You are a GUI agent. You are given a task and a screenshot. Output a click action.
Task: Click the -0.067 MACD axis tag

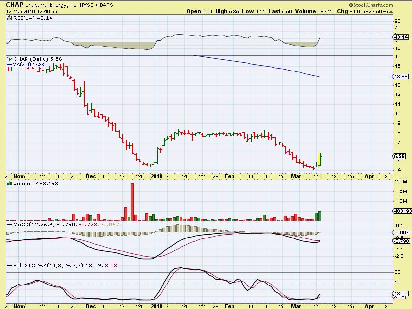pos(402,233)
